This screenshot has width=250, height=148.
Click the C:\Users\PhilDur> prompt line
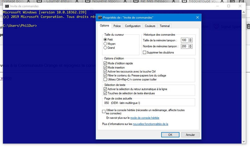pyautogui.click(x=20, y=26)
